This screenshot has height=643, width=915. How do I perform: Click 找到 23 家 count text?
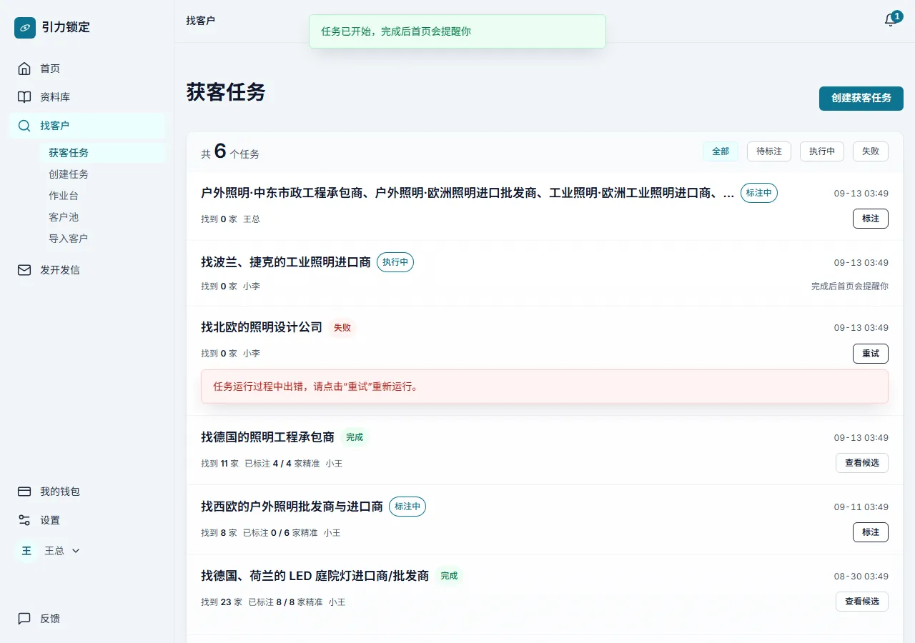click(x=222, y=602)
